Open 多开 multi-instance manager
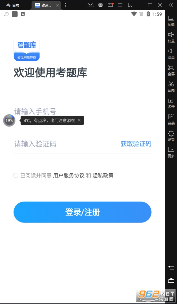The width and height of the screenshot is (177, 304). coord(171,103)
